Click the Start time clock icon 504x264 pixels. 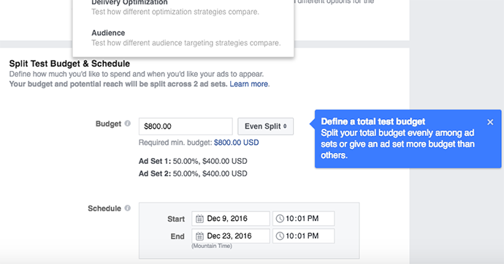280,219
